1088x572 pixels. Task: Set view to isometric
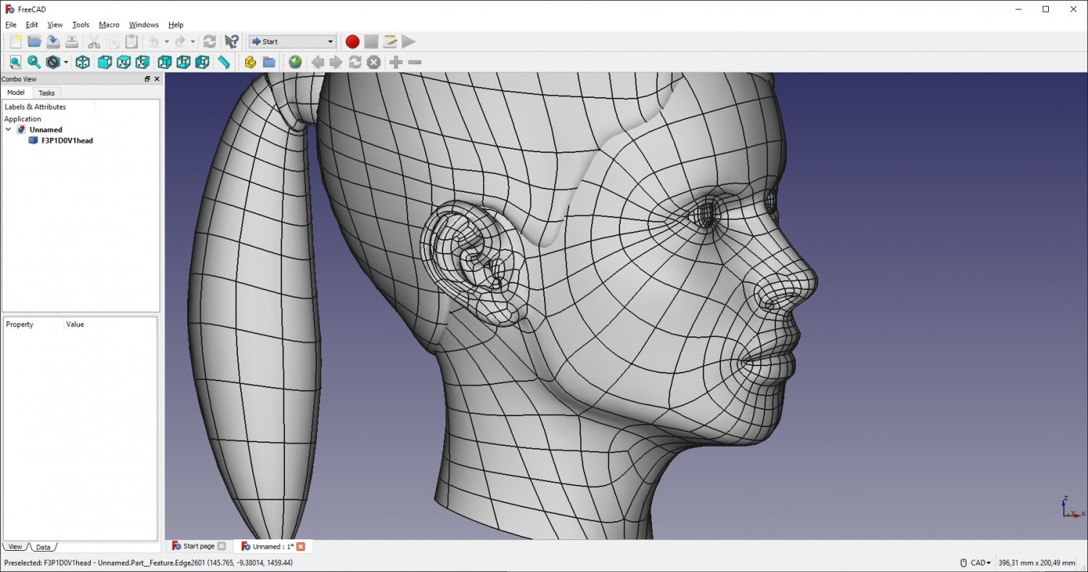pyautogui.click(x=83, y=62)
